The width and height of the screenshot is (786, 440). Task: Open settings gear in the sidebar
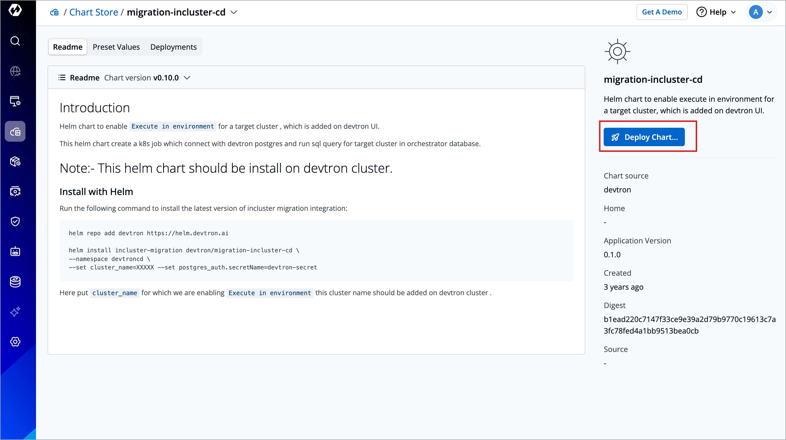coord(15,342)
